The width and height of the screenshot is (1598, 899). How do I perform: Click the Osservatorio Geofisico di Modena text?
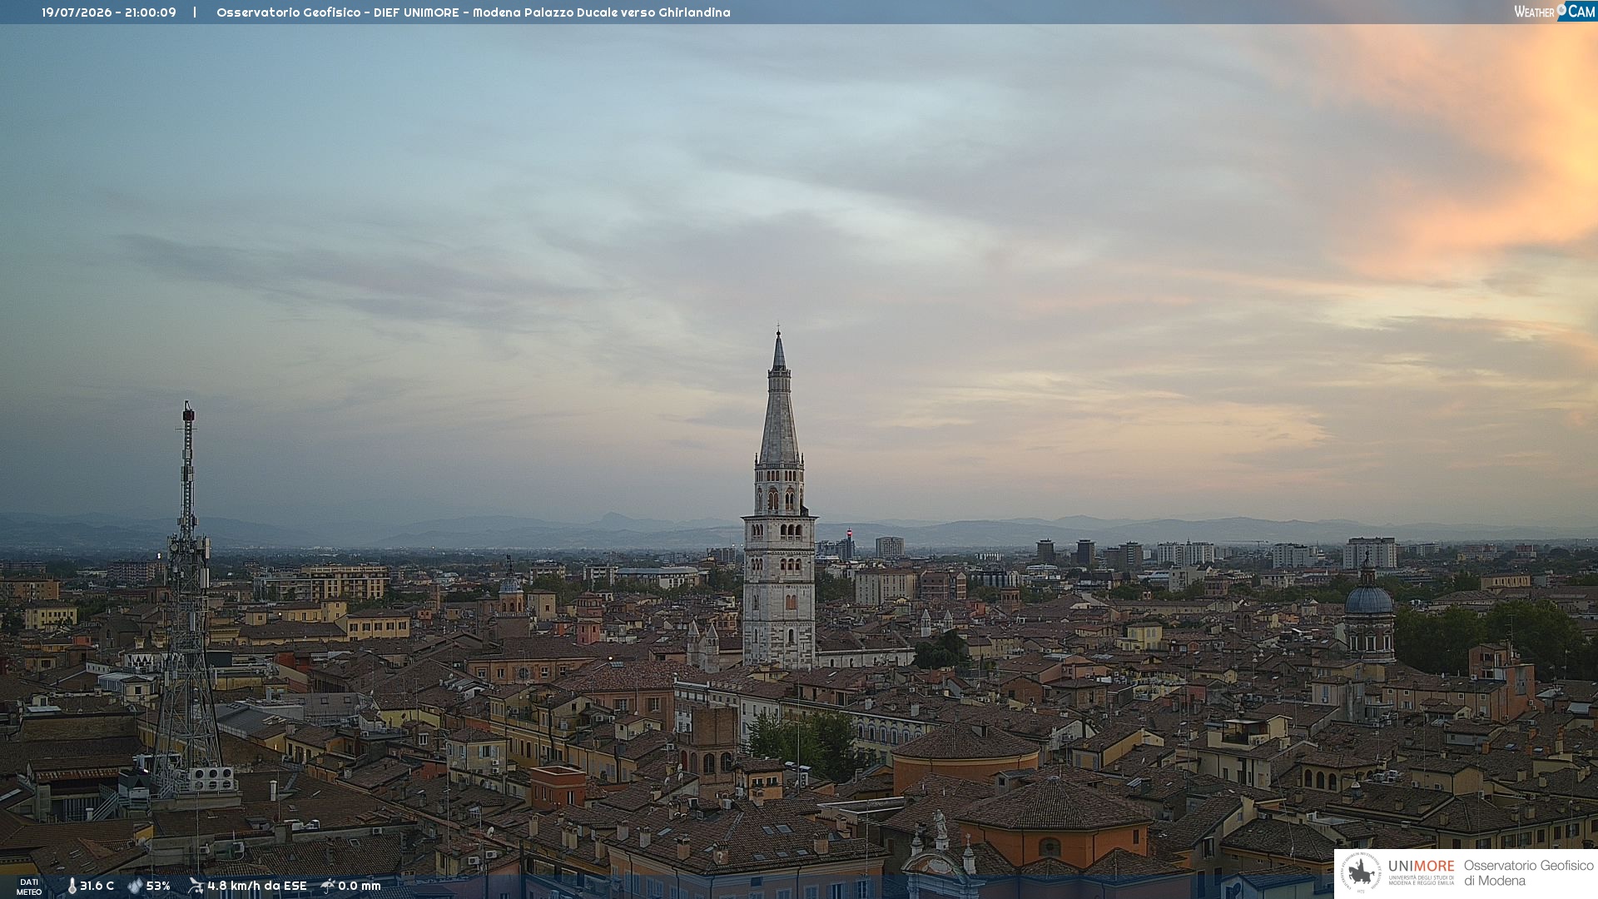(x=1528, y=873)
